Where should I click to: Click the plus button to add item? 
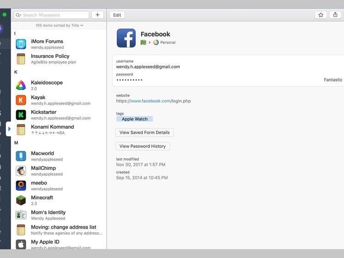click(x=97, y=15)
